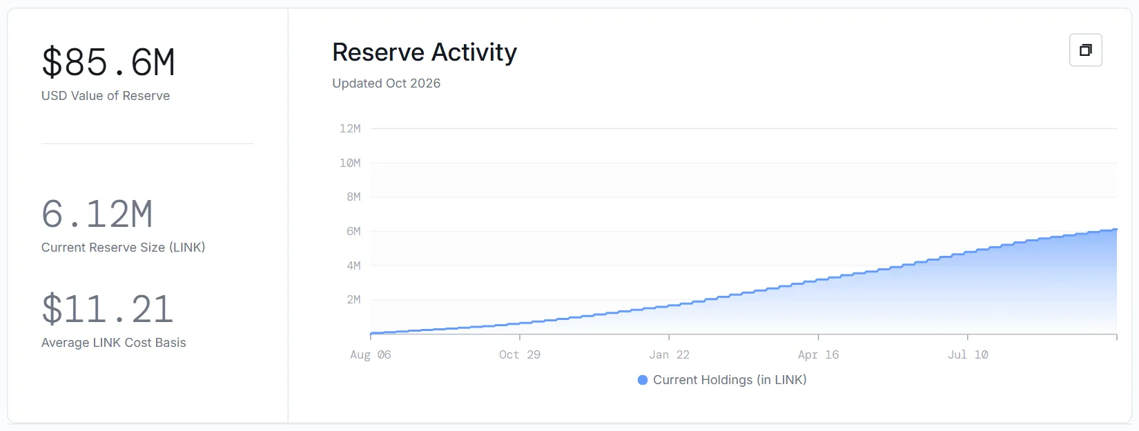Click the 12M y-axis label
This screenshot has height=431, width=1139.
pos(350,129)
